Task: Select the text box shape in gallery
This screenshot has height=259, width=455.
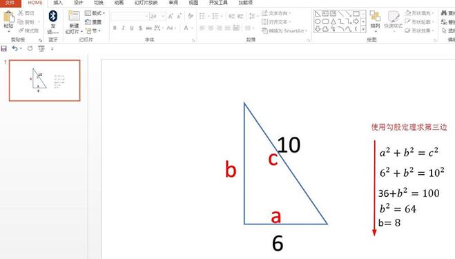Action: 325,14
